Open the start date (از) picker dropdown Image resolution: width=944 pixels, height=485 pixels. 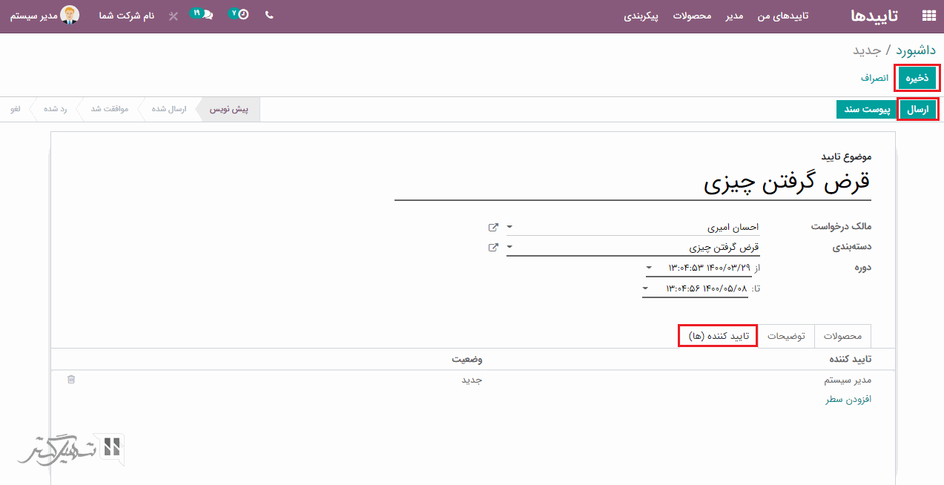click(649, 268)
